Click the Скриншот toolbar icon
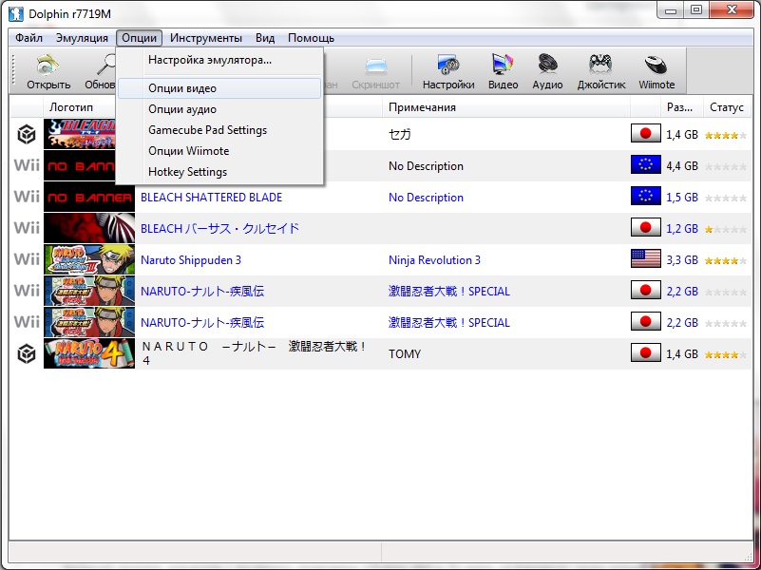Screen dimensions: 761x570 click(375, 71)
